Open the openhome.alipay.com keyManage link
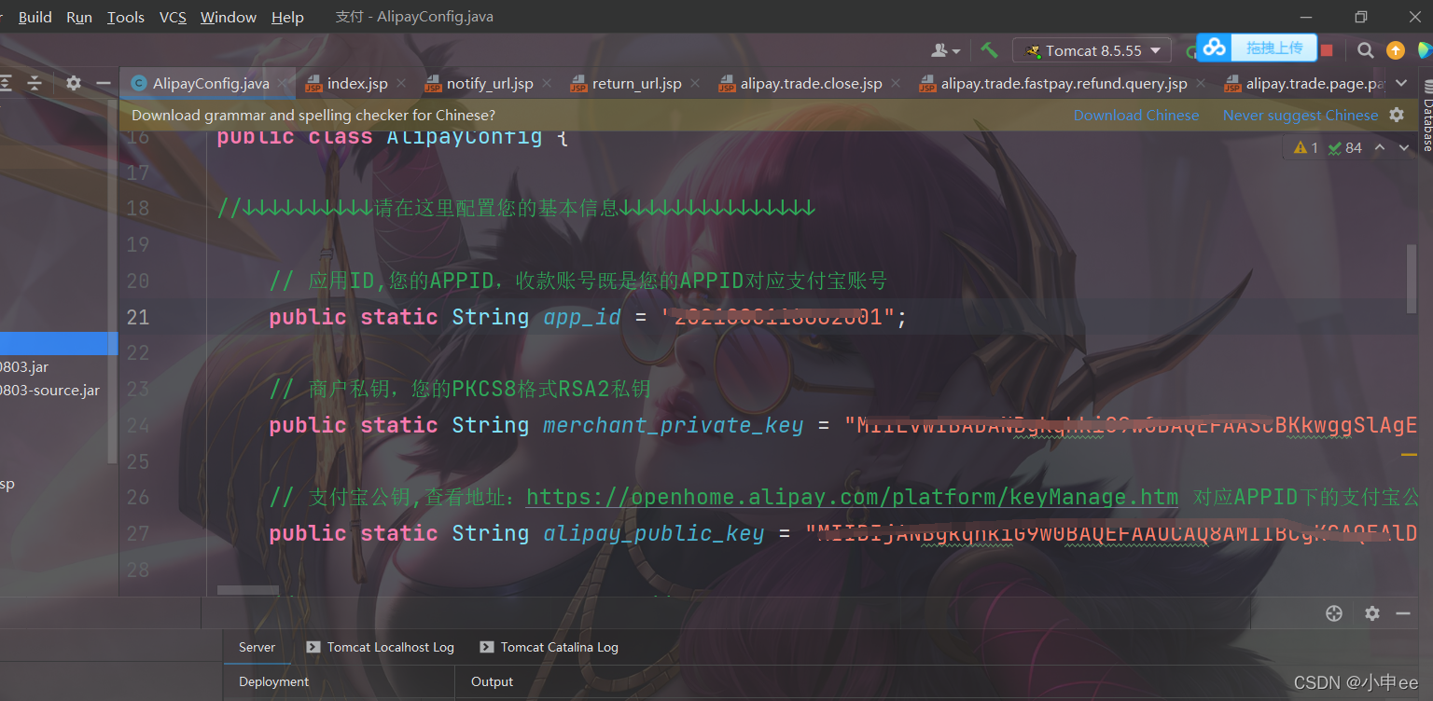1433x701 pixels. [852, 497]
